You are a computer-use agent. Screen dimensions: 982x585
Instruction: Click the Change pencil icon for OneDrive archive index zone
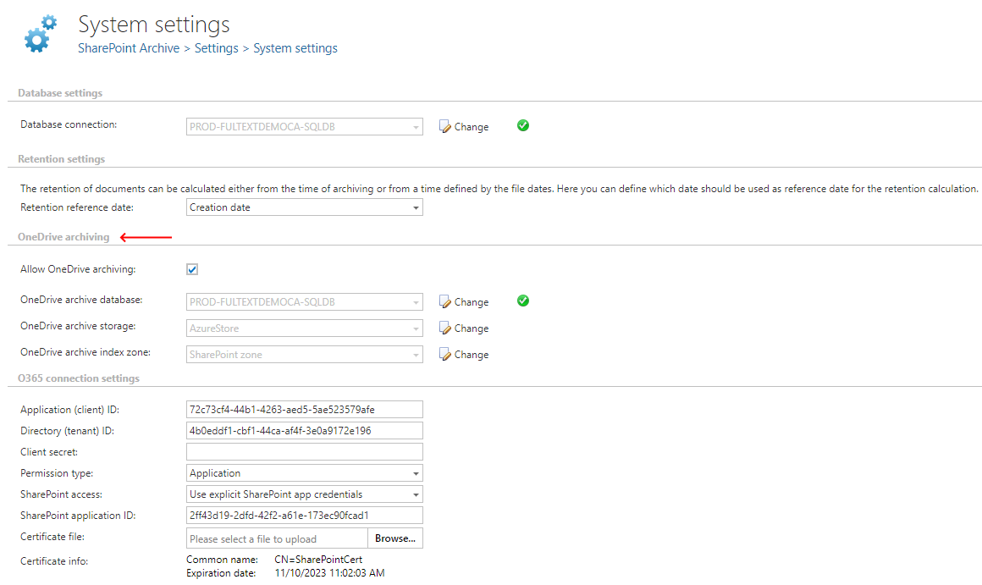[x=444, y=354]
